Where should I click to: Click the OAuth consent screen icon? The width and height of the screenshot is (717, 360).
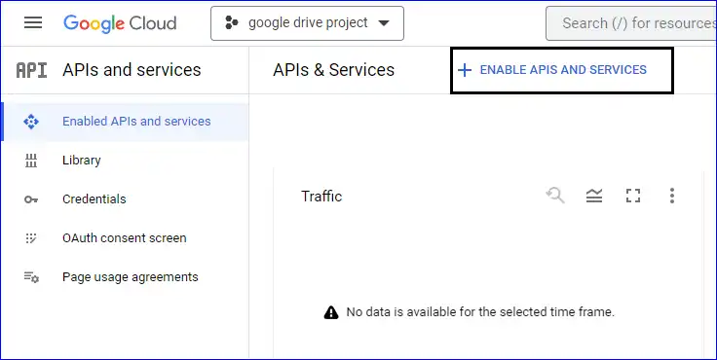tap(31, 238)
